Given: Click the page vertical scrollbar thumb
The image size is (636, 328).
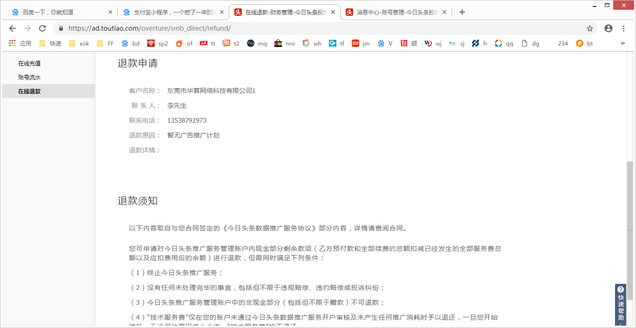Looking at the screenshot, I should click(630, 230).
